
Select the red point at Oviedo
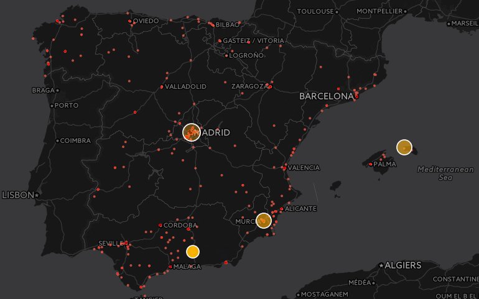(130, 21)
